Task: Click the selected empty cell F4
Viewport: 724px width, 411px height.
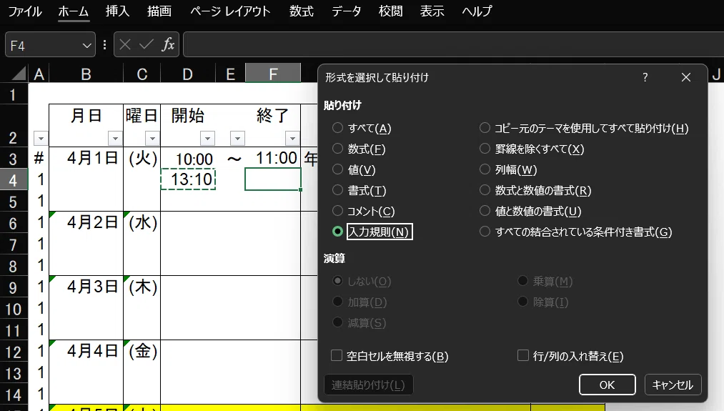Action: point(273,179)
